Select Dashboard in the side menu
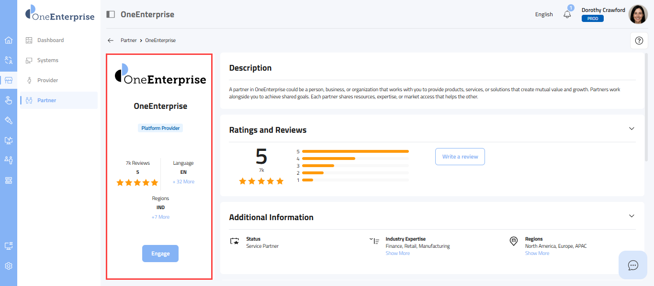The height and width of the screenshot is (286, 654). click(50, 40)
